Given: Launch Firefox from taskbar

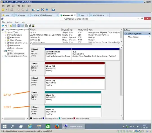Looking at the screenshot, I should tap(57, 126).
